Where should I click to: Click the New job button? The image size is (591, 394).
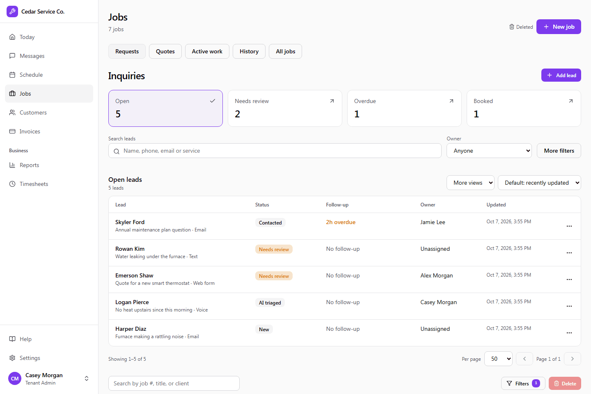(559, 27)
